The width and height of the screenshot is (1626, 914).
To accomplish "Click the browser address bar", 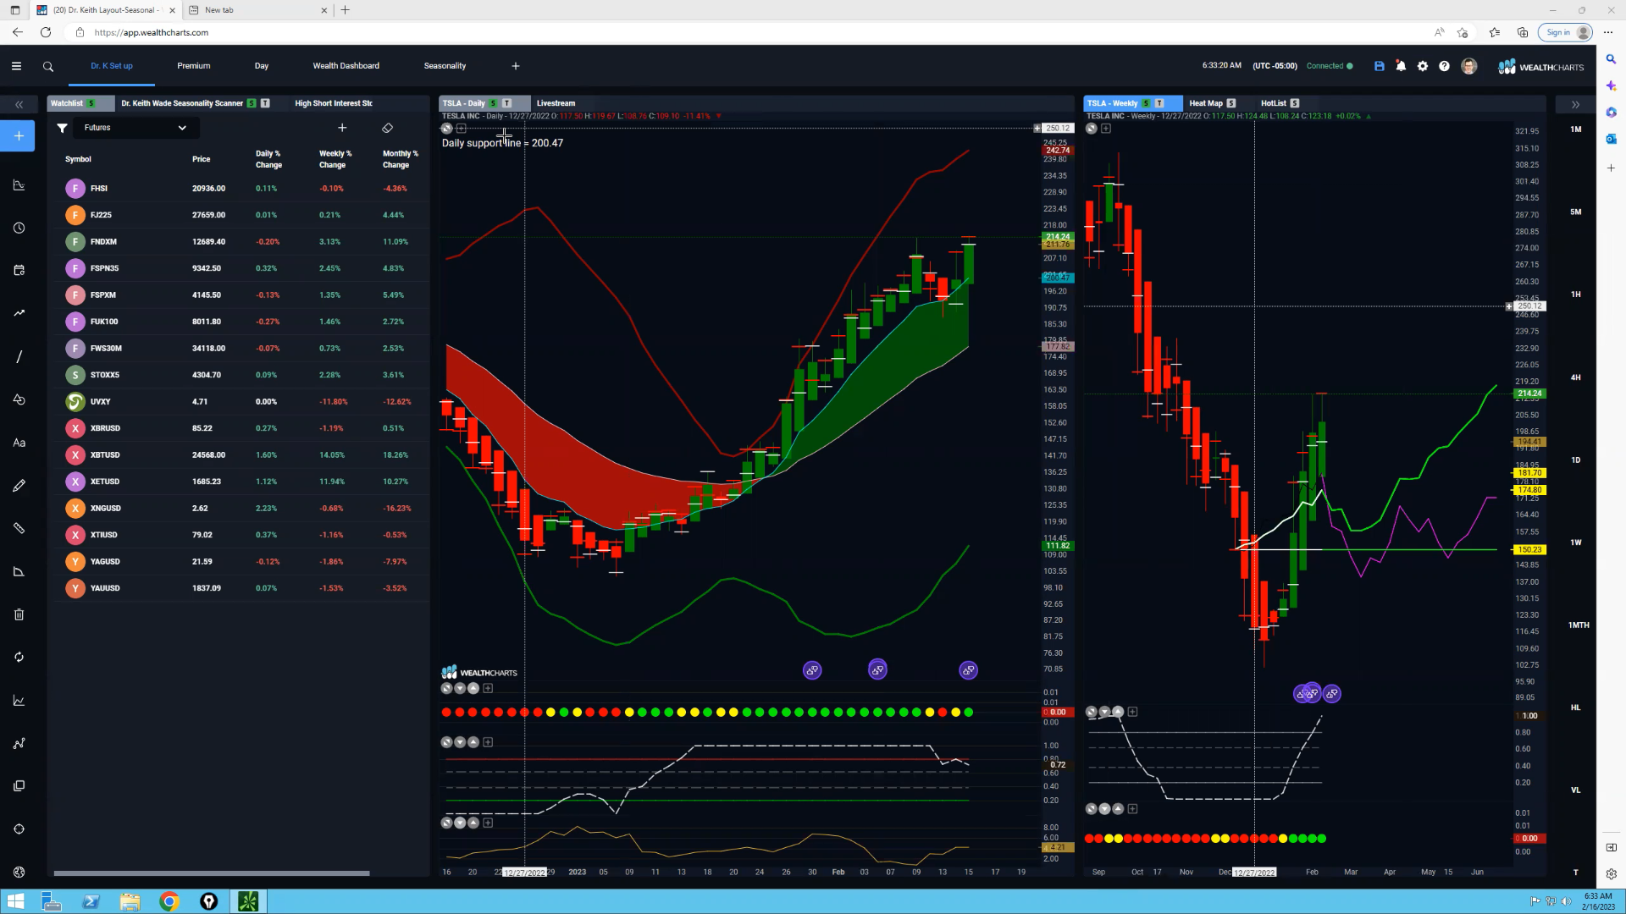I will click(745, 32).
